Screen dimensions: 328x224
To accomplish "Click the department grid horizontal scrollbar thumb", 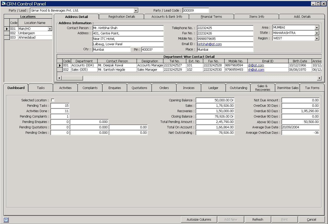I will (72, 78).
